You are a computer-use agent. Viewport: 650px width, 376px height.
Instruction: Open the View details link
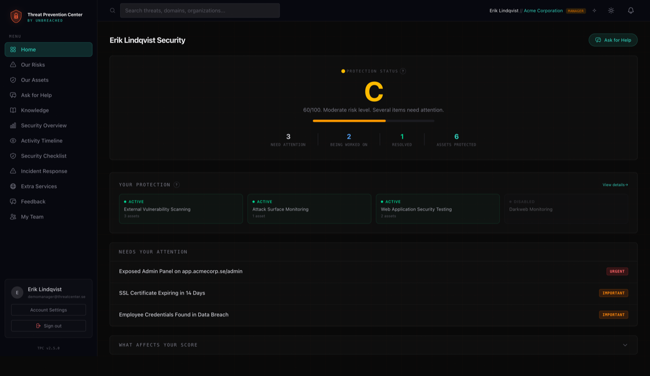[x=614, y=185]
